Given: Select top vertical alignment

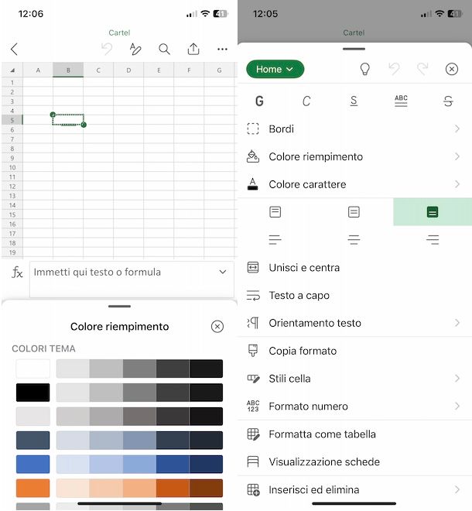Looking at the screenshot, I should (275, 212).
